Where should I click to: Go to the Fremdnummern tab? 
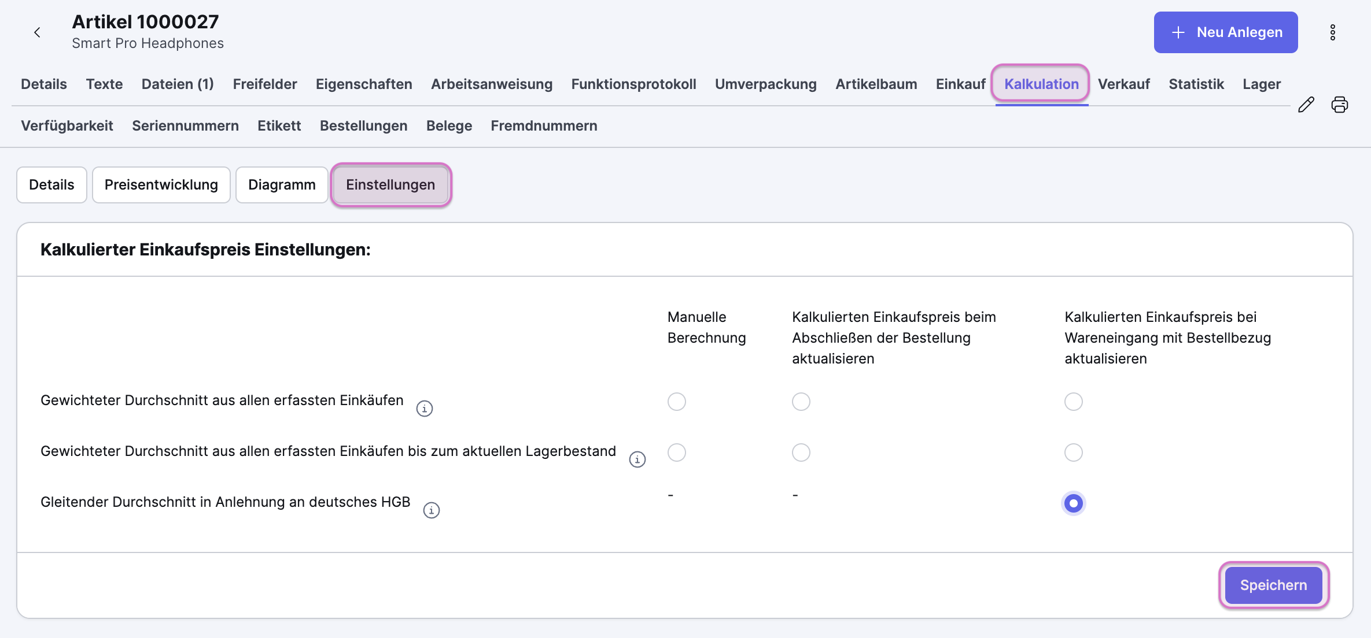544,126
